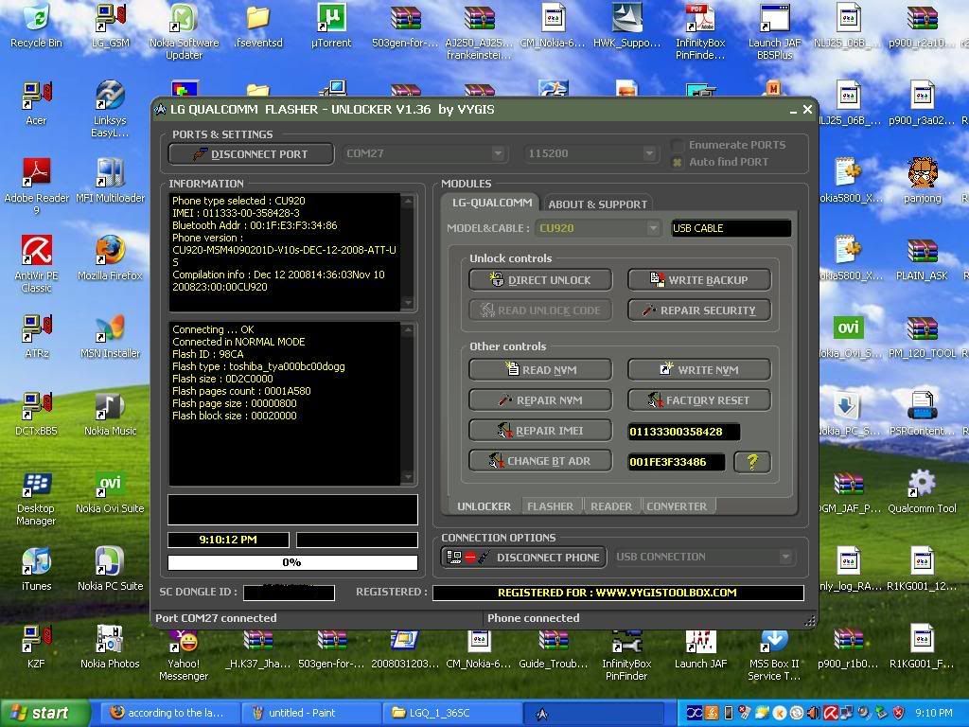This screenshot has width=969, height=727.
Task: Click the DISCONNECT PHONE button
Action: (524, 557)
